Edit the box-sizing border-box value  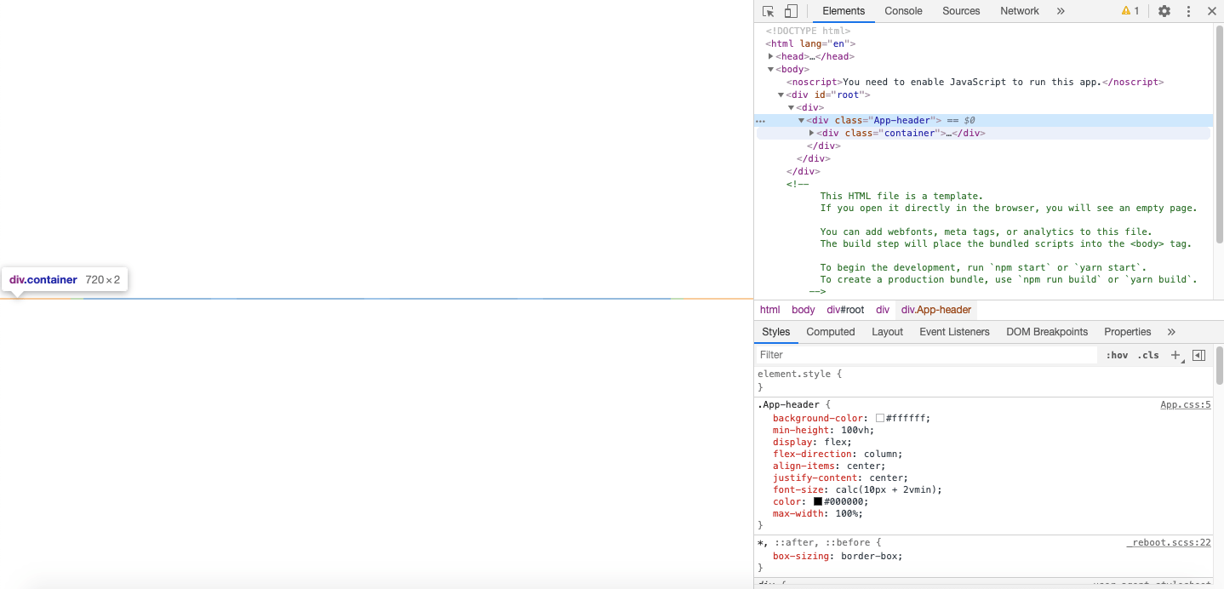(x=869, y=557)
